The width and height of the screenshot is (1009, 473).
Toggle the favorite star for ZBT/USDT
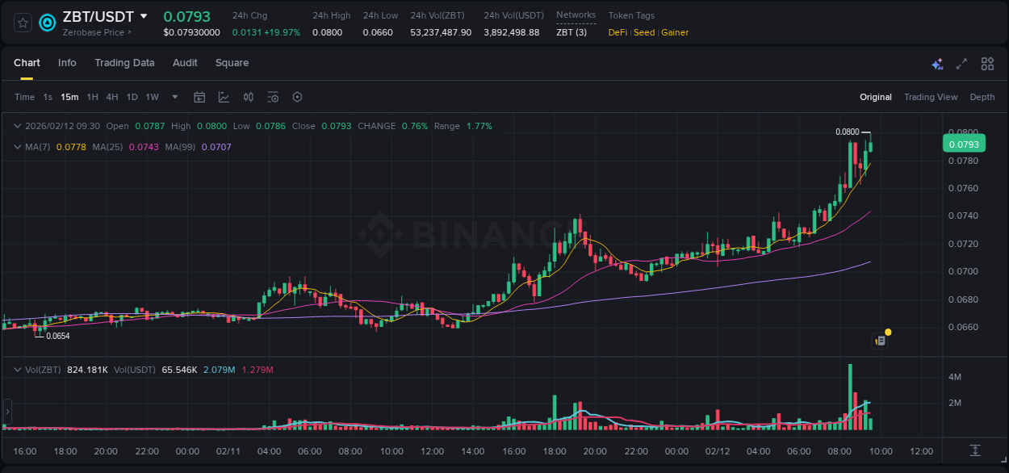tap(21, 23)
